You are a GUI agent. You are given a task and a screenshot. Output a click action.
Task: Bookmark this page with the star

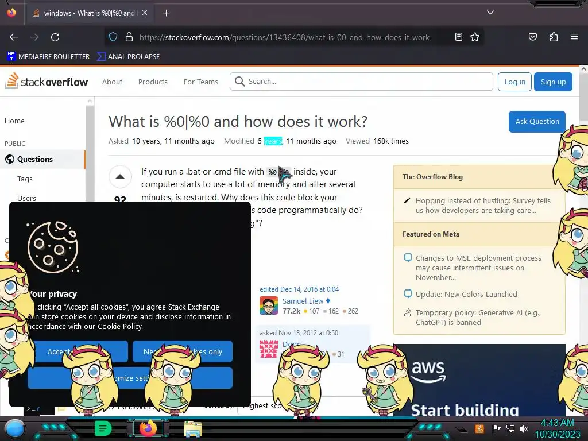pos(475,37)
